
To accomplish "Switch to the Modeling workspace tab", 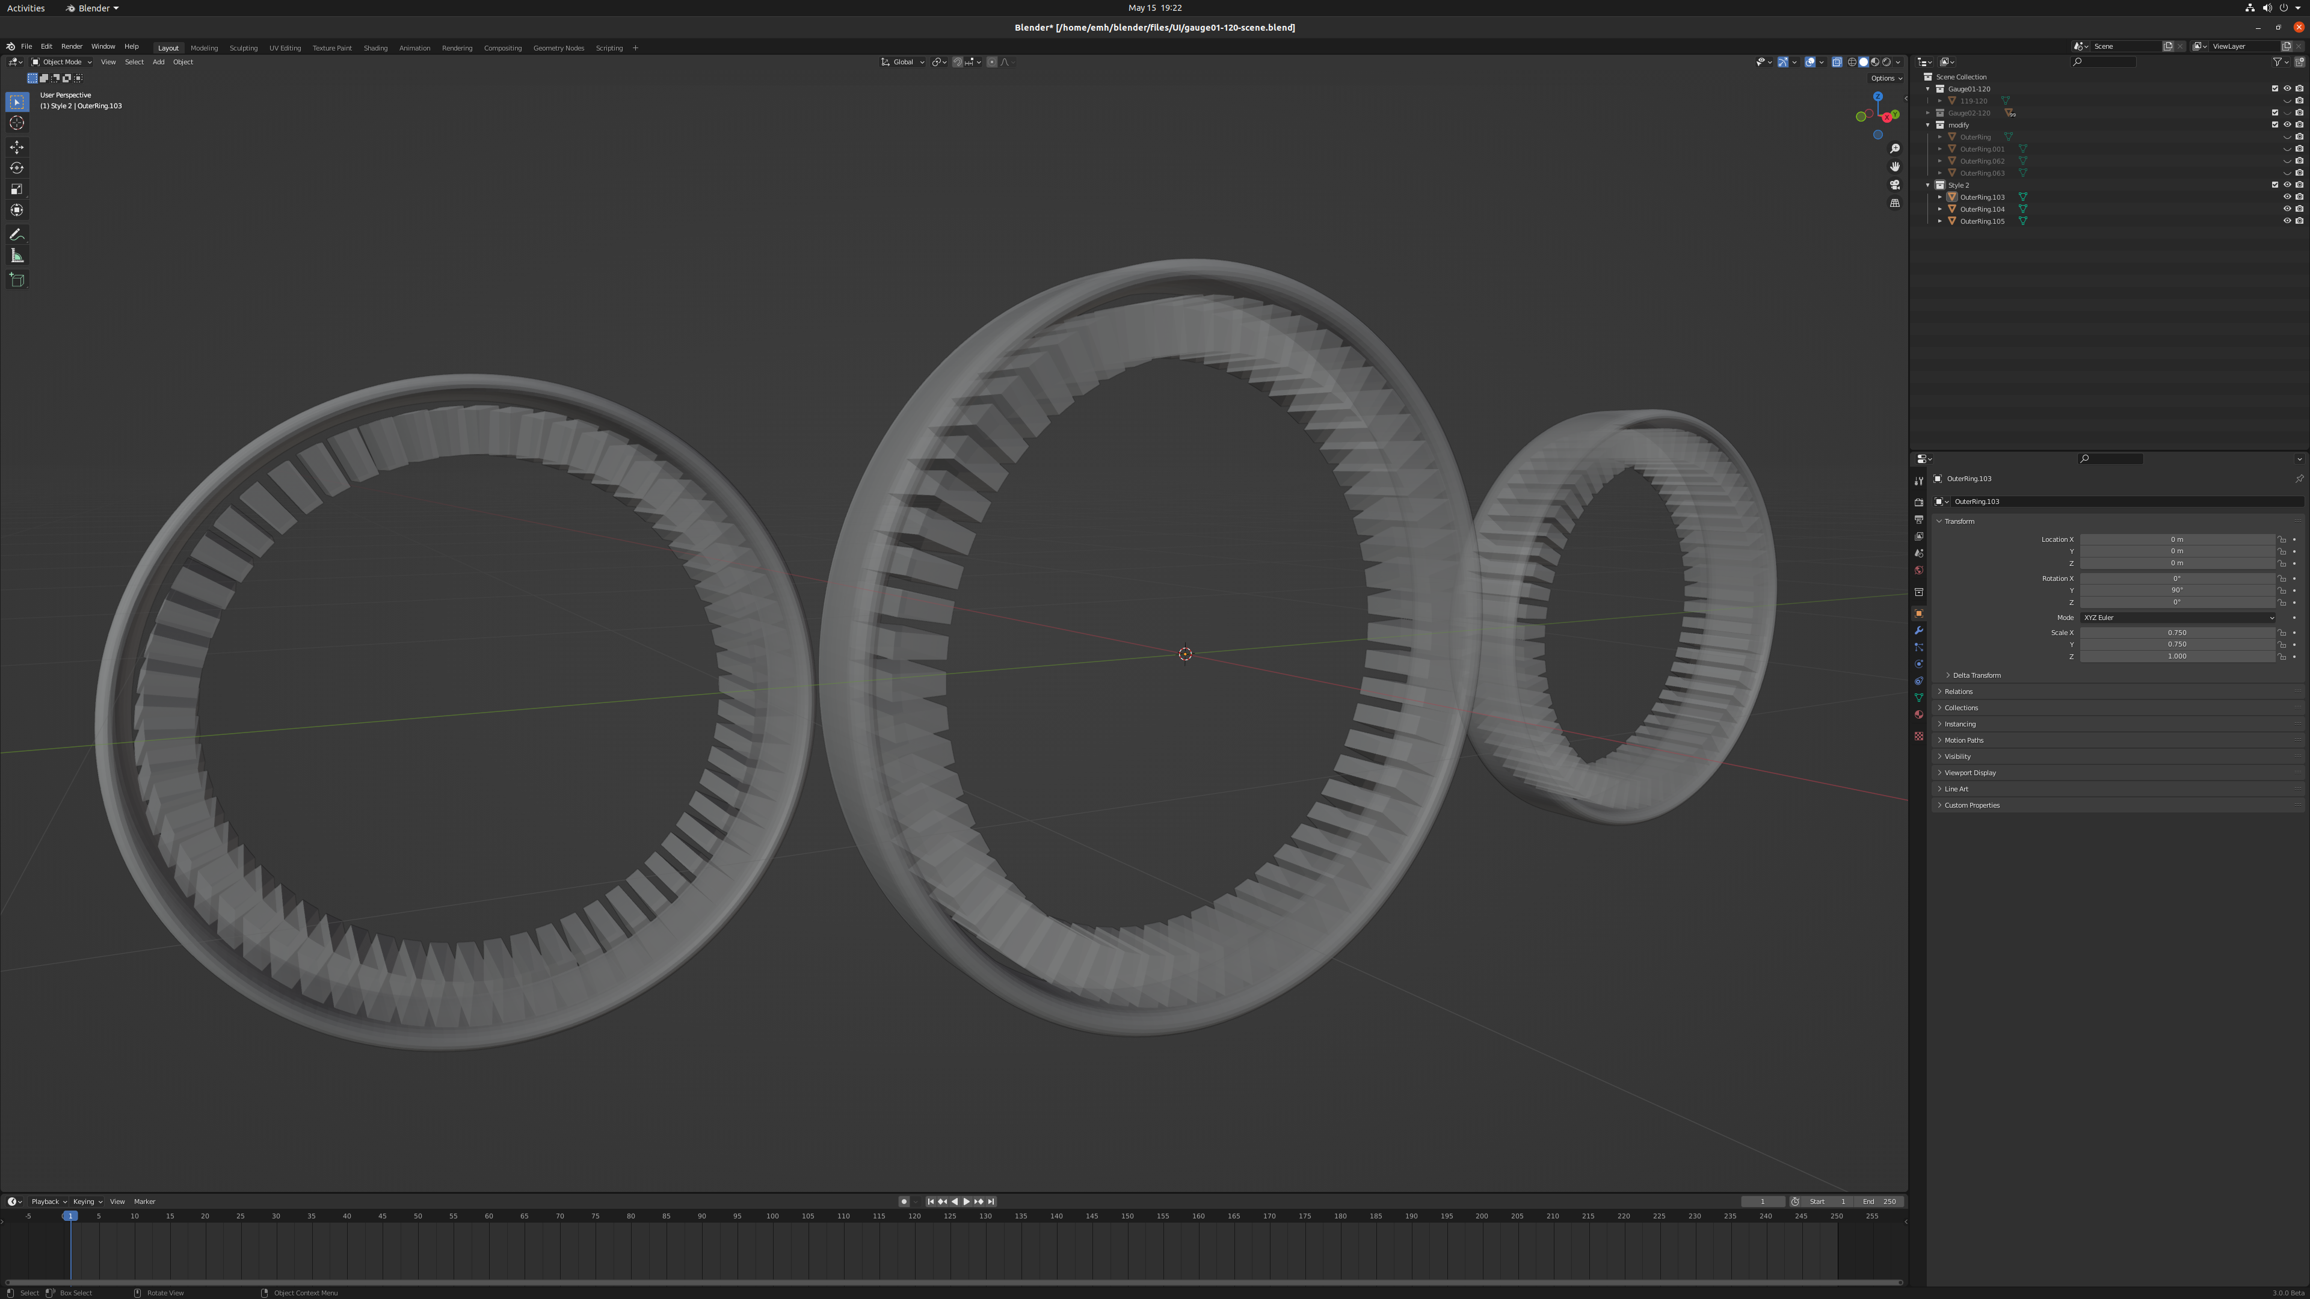I will pos(203,48).
